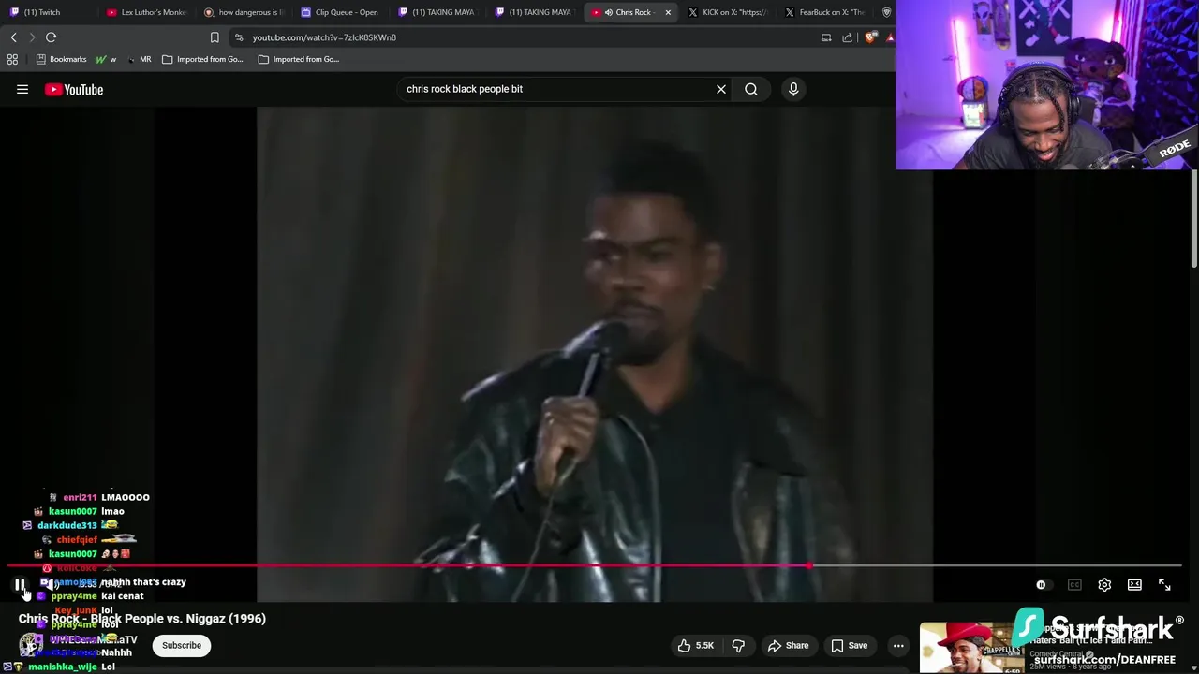Open the cast/media icon in the address bar
This screenshot has width=1199, height=674.
pyautogui.click(x=826, y=37)
